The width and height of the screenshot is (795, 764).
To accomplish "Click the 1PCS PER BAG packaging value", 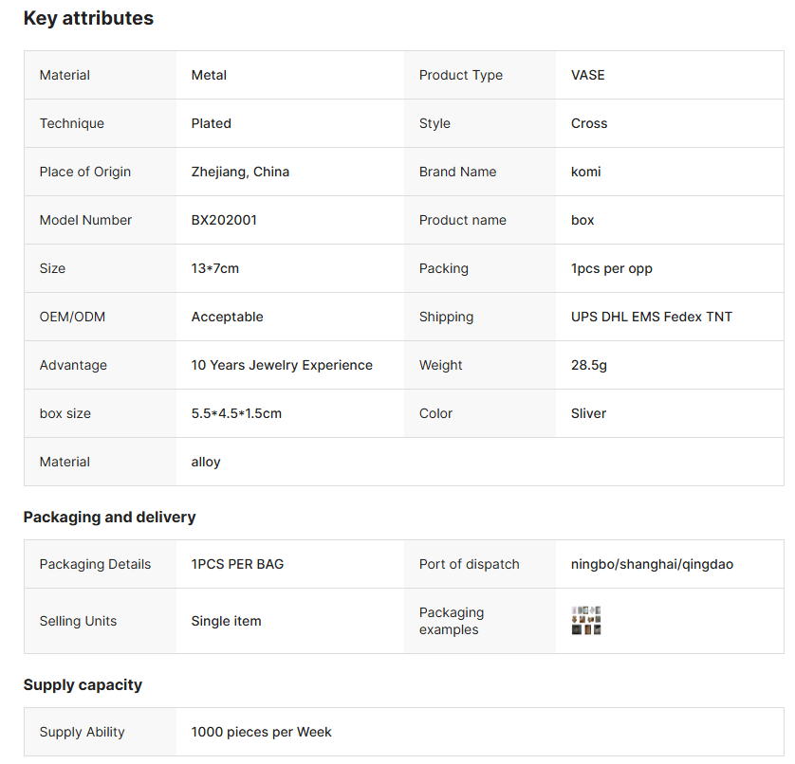I will [x=237, y=564].
